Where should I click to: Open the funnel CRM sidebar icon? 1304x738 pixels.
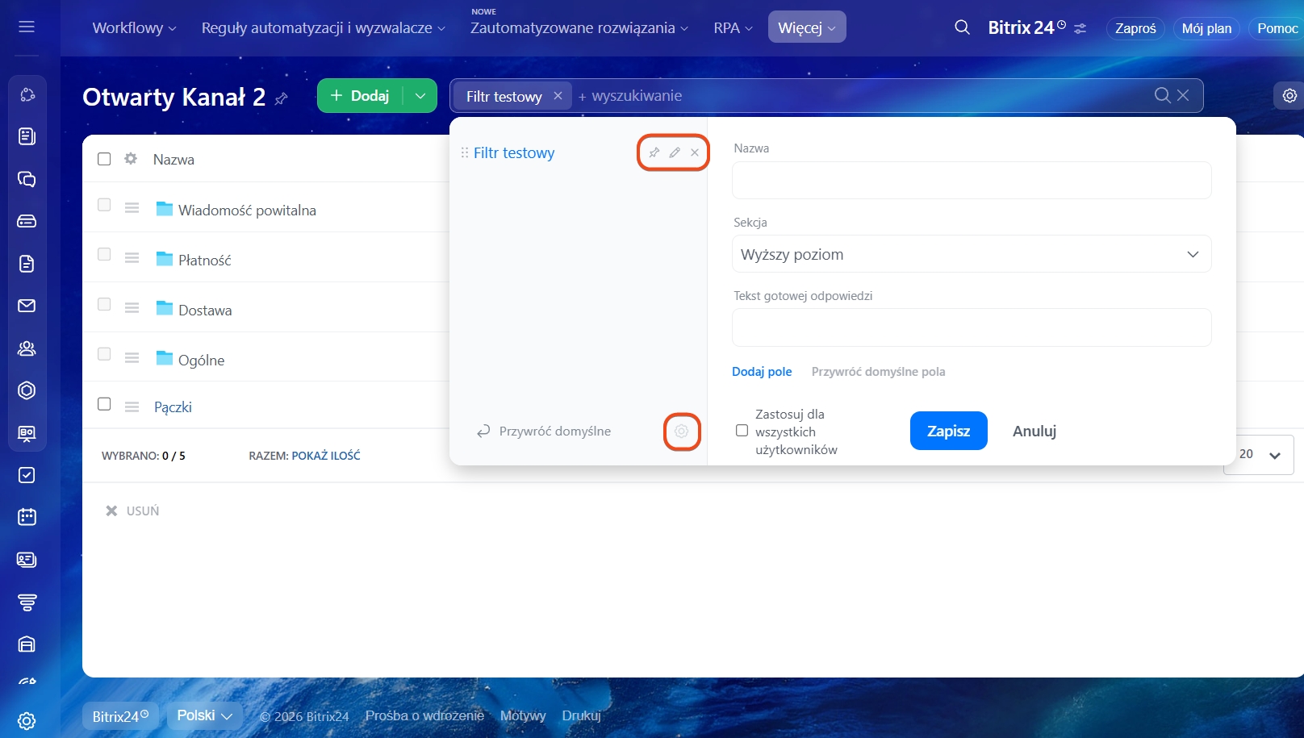click(27, 602)
